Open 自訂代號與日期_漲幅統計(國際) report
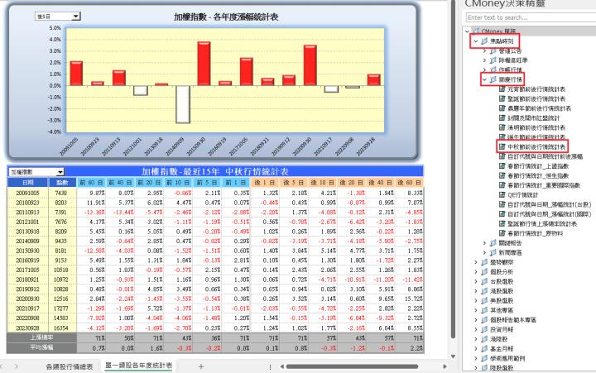 click(550, 214)
